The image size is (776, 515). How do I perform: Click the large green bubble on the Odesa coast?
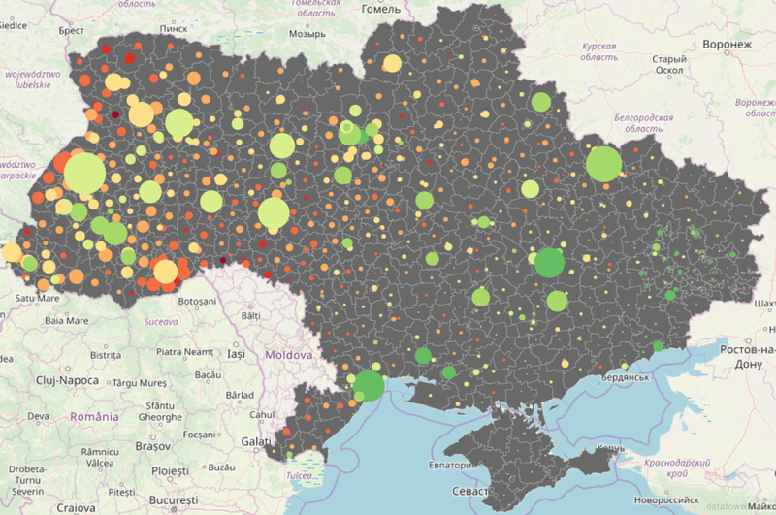pyautogui.click(x=369, y=385)
